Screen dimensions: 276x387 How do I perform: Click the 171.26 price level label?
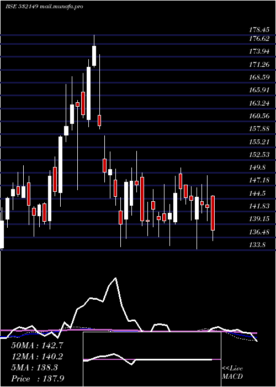pyautogui.click(x=259, y=65)
